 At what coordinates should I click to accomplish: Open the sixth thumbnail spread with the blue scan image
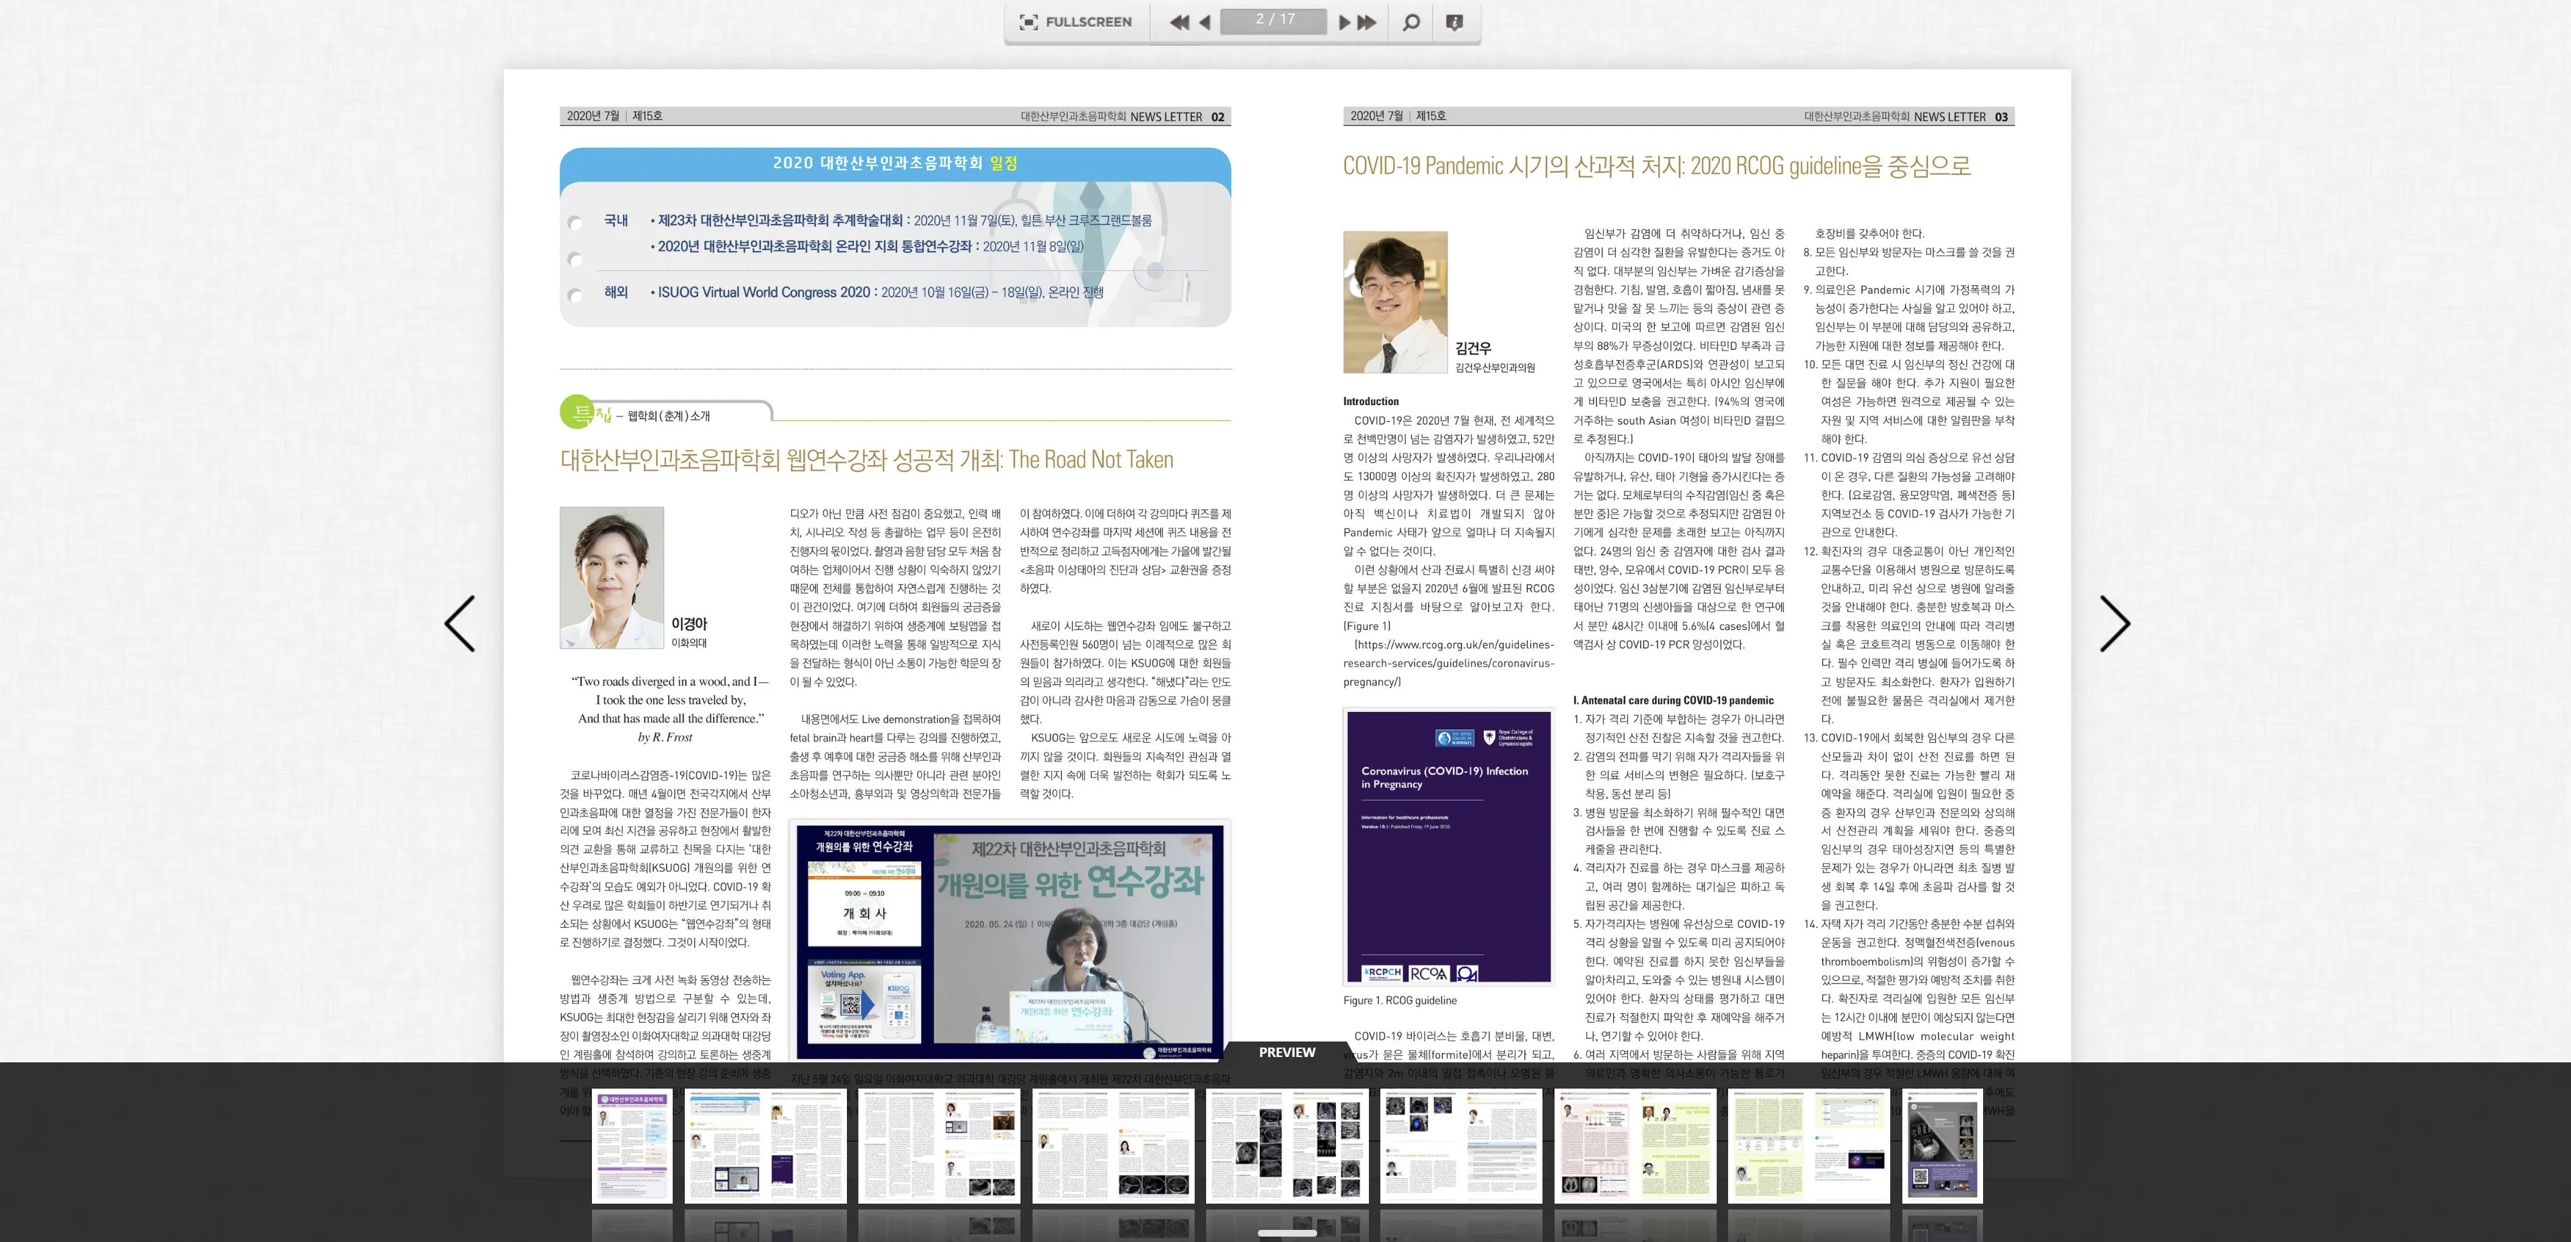point(1461,1145)
